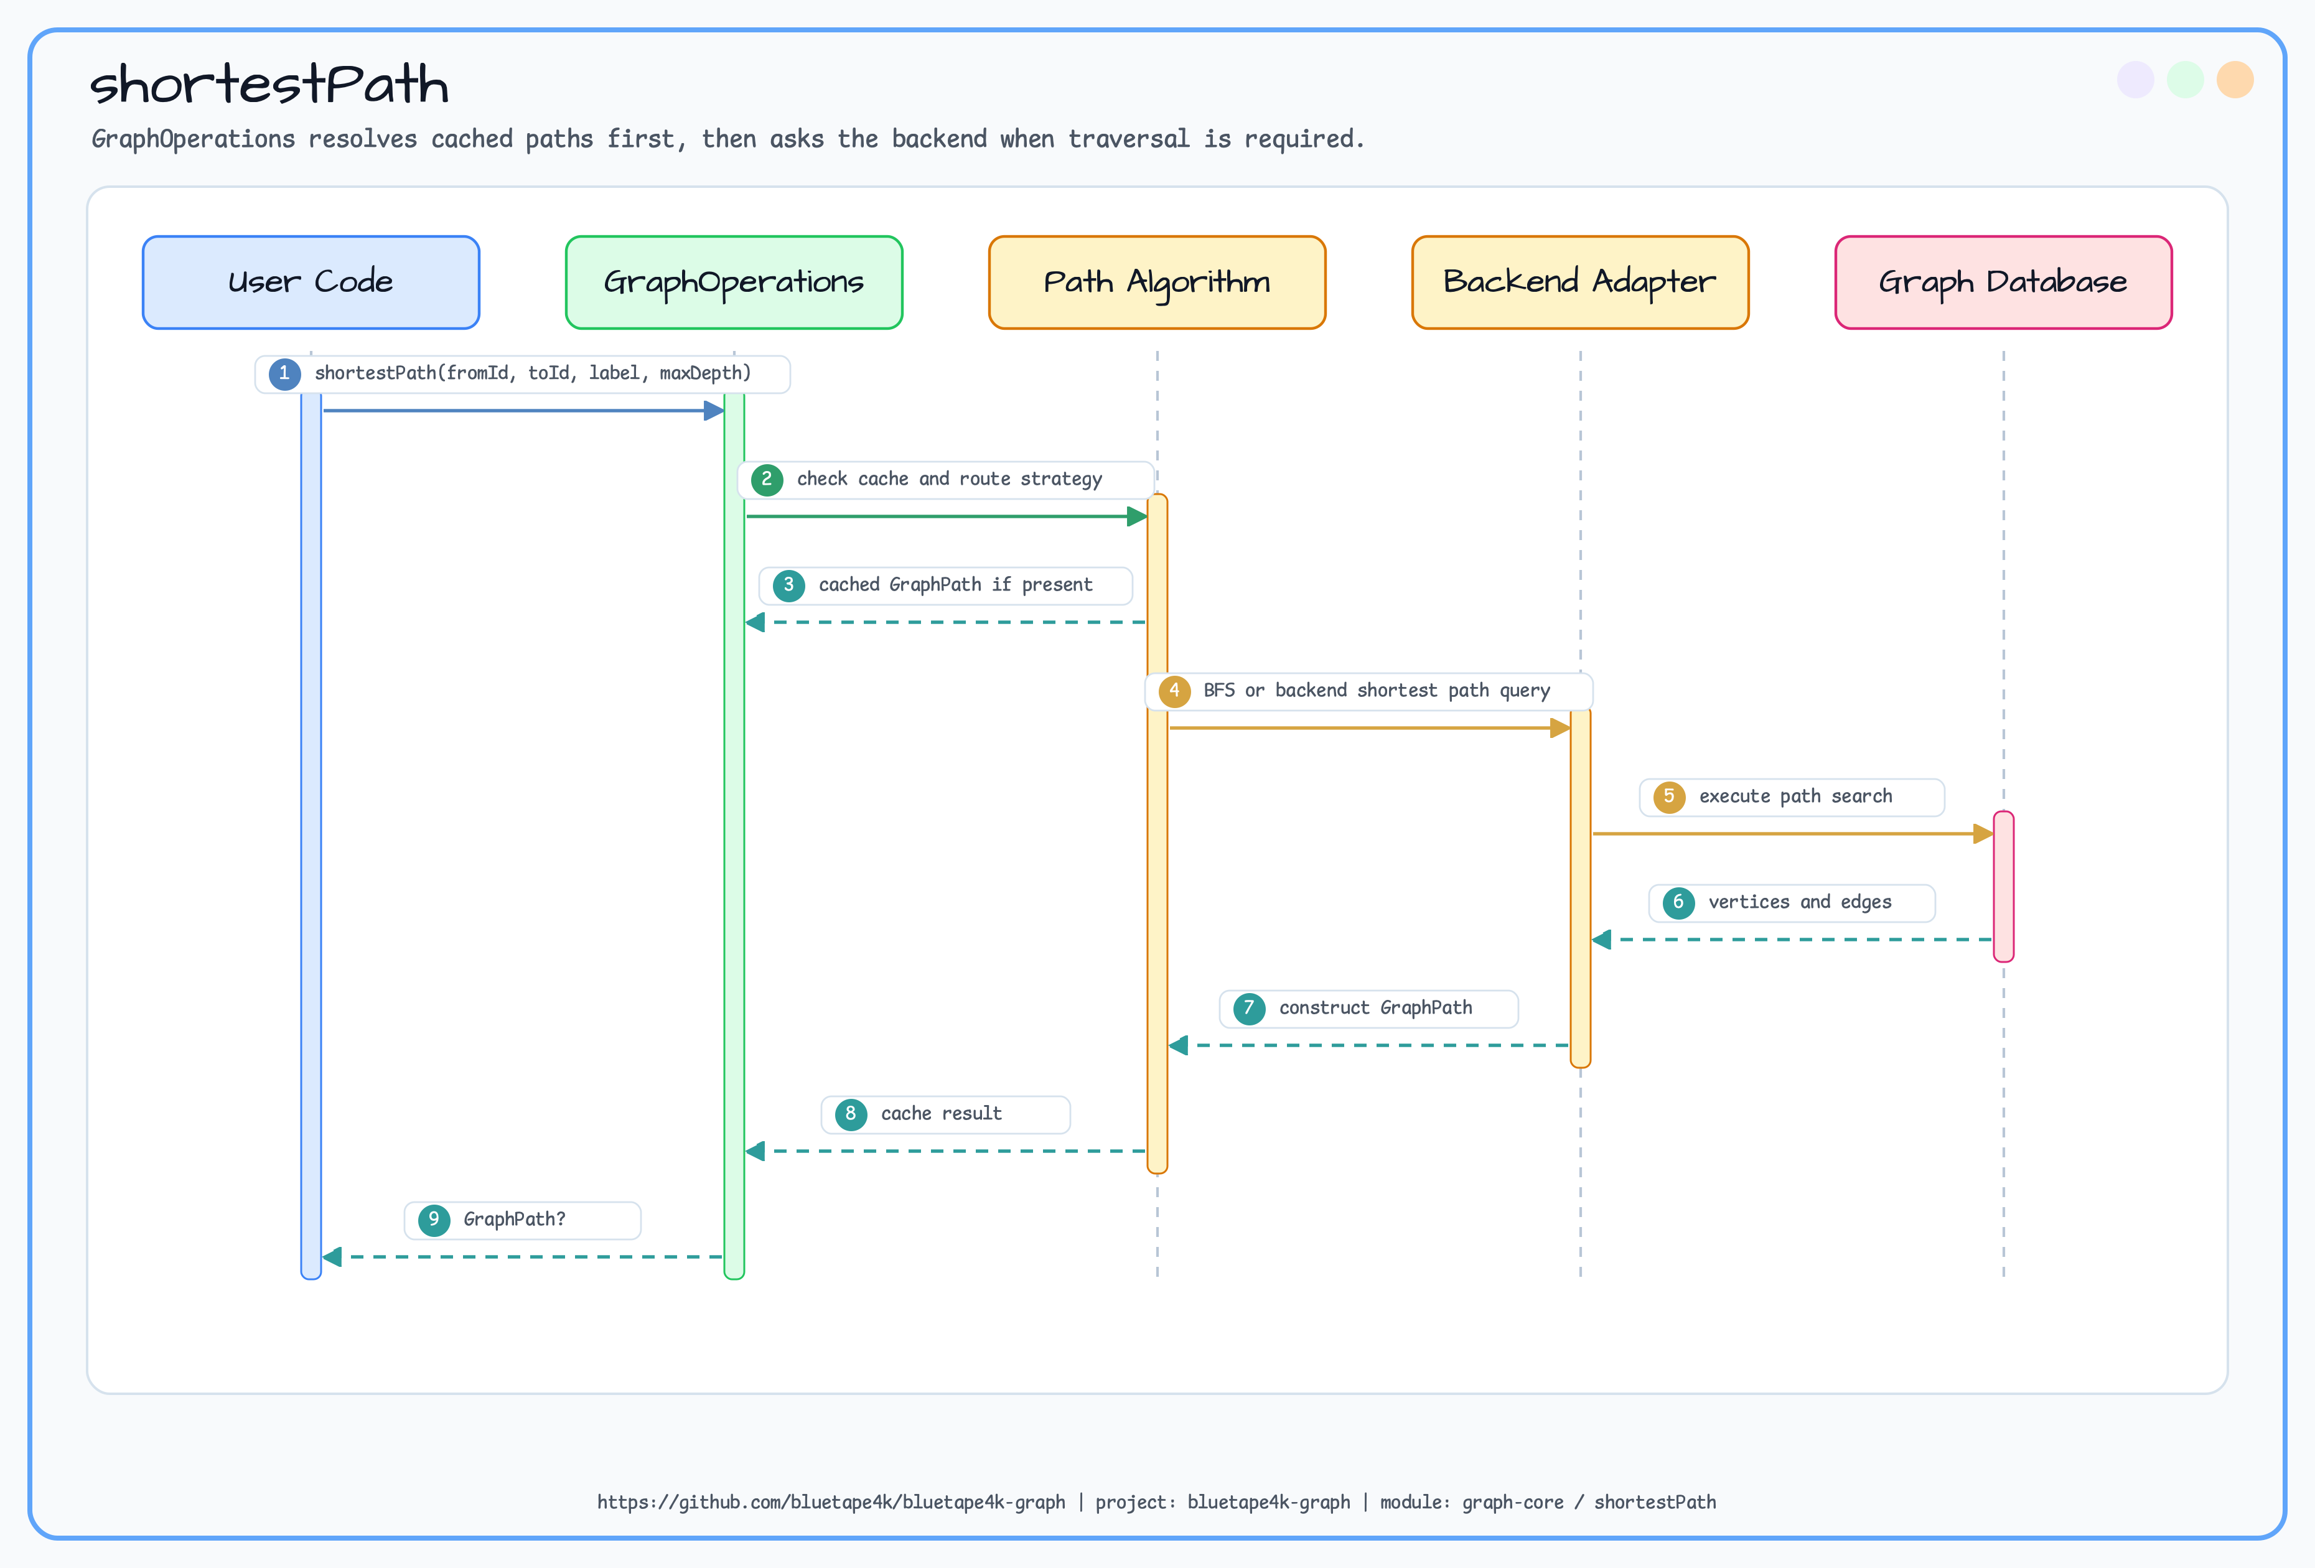Click the 'cache result' label

tap(942, 1114)
